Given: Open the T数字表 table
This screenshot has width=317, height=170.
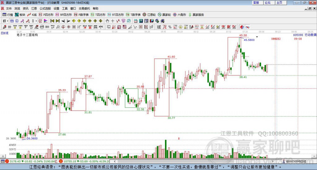Looking at the screenshot, I should (133, 15).
